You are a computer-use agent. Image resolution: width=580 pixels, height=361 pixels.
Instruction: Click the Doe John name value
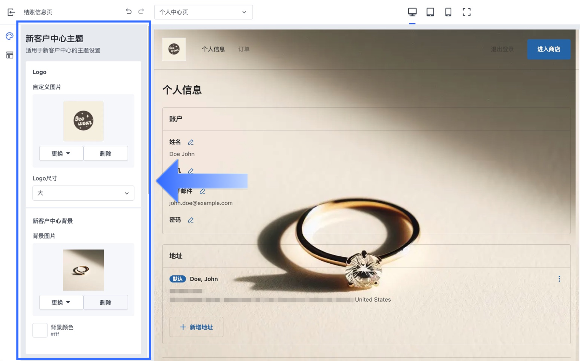182,154
